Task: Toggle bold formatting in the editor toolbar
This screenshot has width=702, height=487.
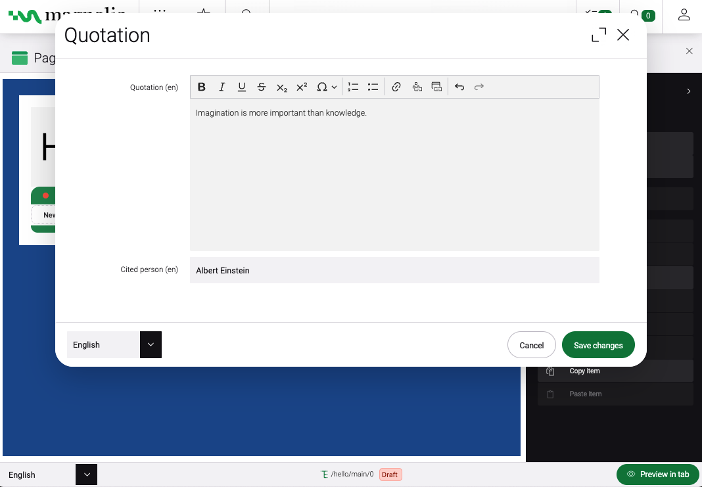Action: point(202,87)
